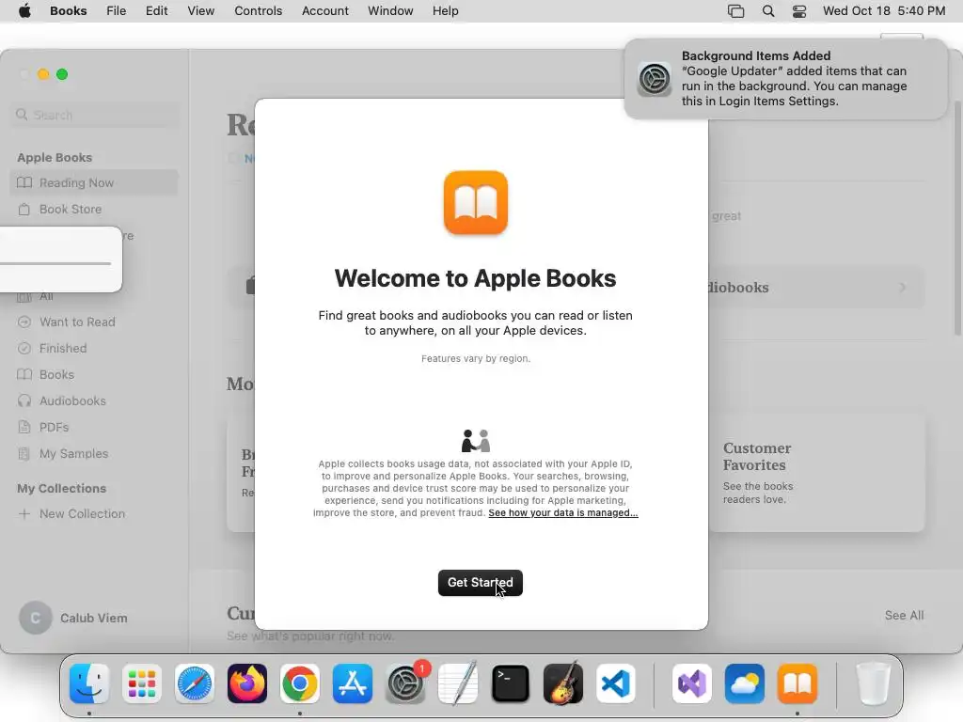Screen dimensions: 963x722
Task: Click the Books library icon
Action: 24,374
